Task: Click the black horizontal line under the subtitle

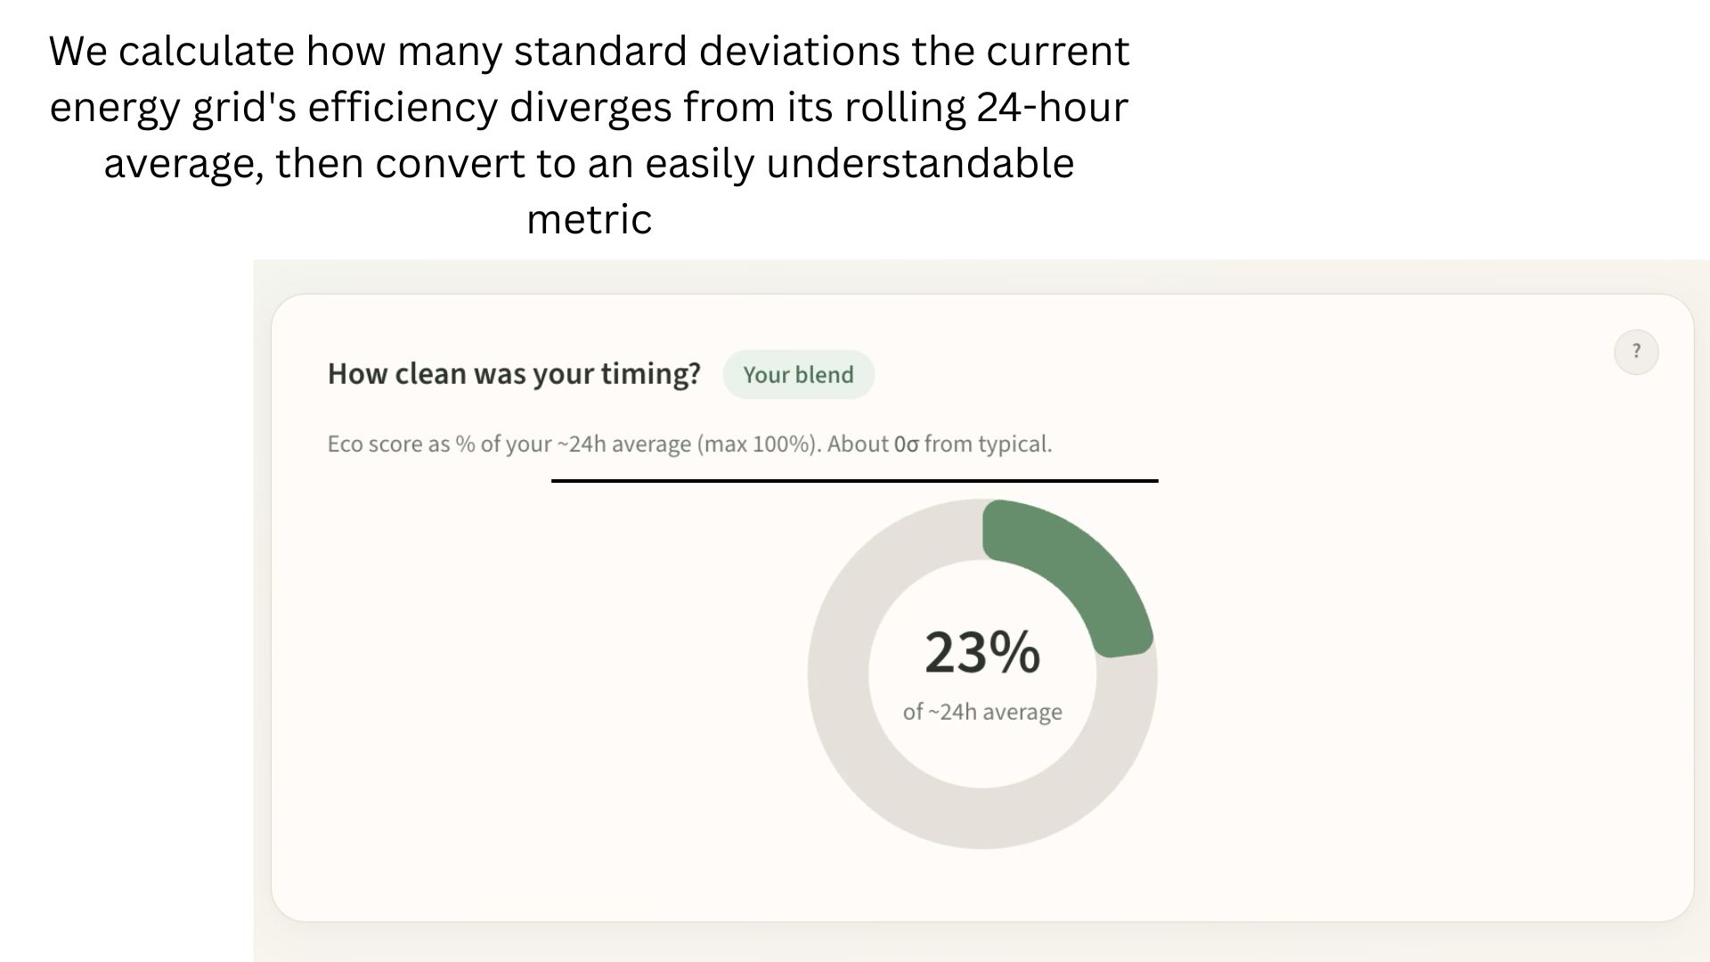Action: [854, 481]
